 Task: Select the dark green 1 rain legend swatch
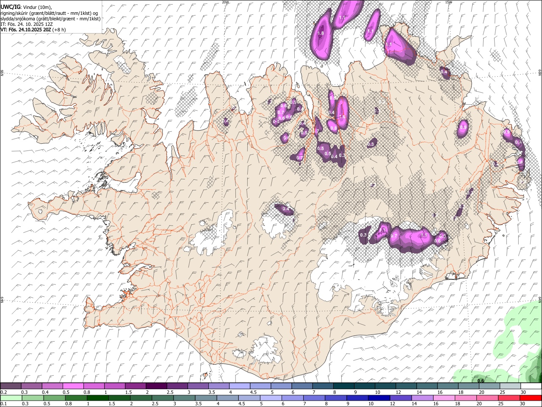point(97,398)
